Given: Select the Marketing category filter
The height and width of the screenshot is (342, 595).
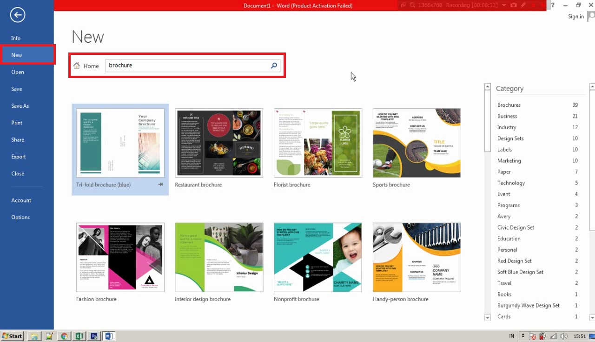Looking at the screenshot, I should pyautogui.click(x=537, y=161).
